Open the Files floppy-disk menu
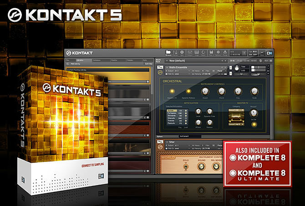The height and width of the screenshot is (206, 305). 211,53
